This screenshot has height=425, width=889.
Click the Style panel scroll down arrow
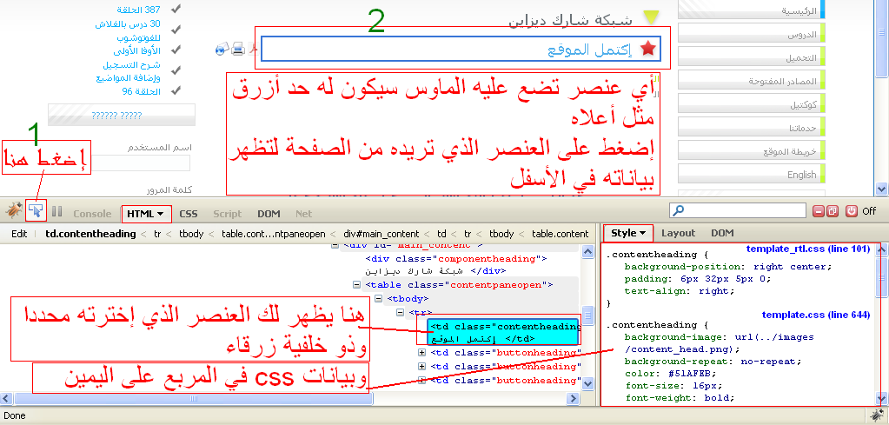tap(882, 398)
